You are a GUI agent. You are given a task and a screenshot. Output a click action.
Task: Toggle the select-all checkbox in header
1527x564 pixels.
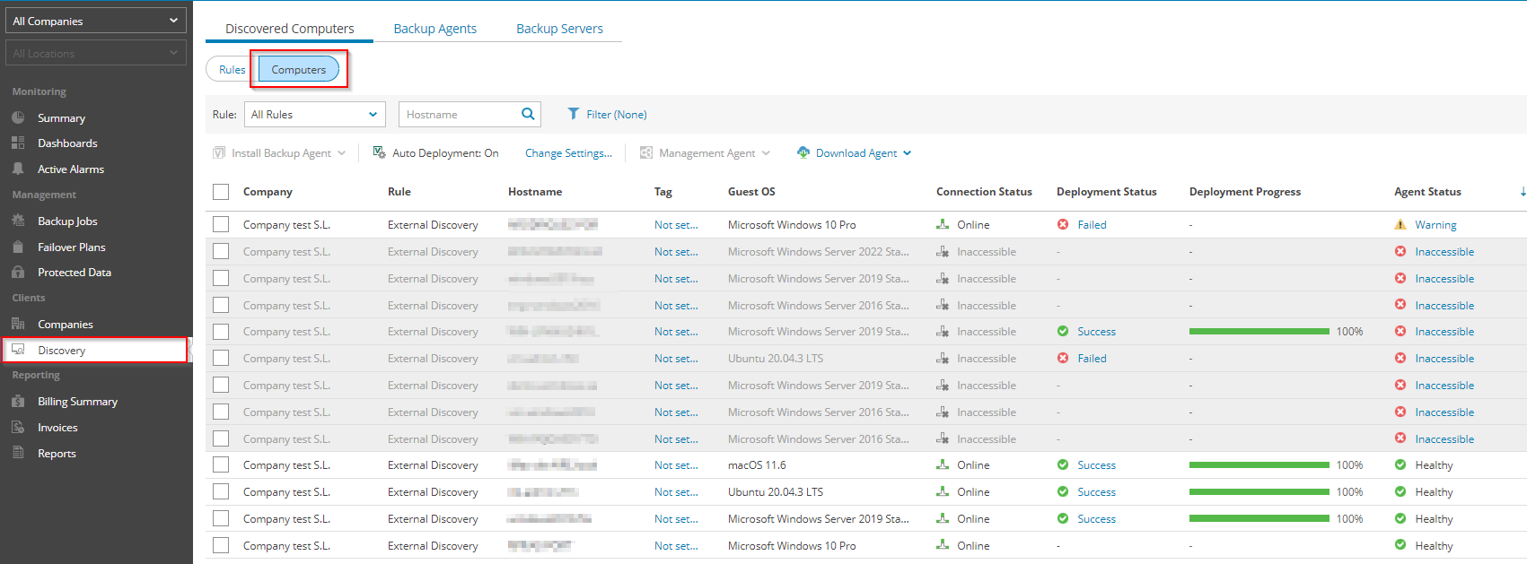point(221,192)
